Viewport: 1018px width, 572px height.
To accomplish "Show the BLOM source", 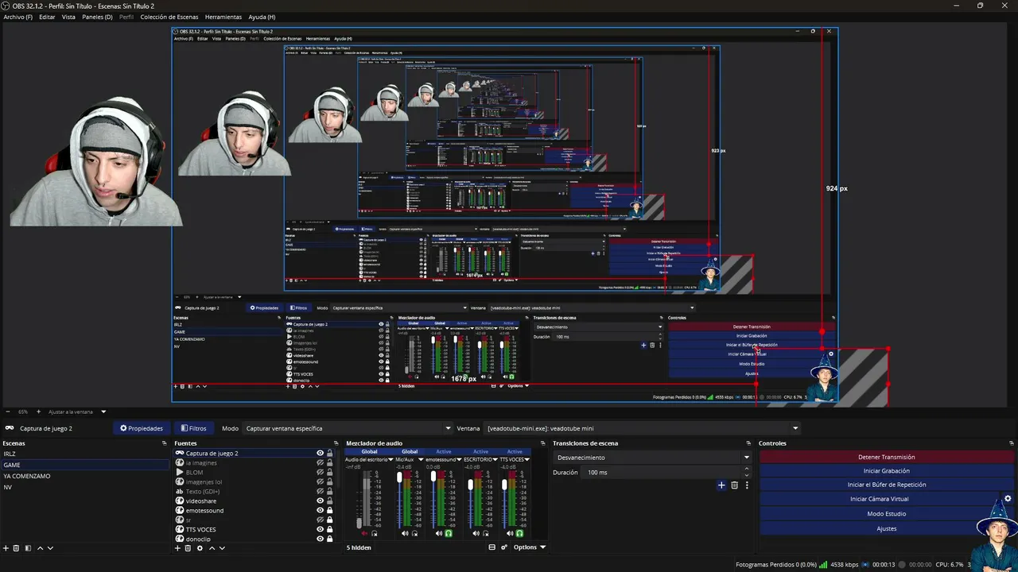I will pos(321,473).
